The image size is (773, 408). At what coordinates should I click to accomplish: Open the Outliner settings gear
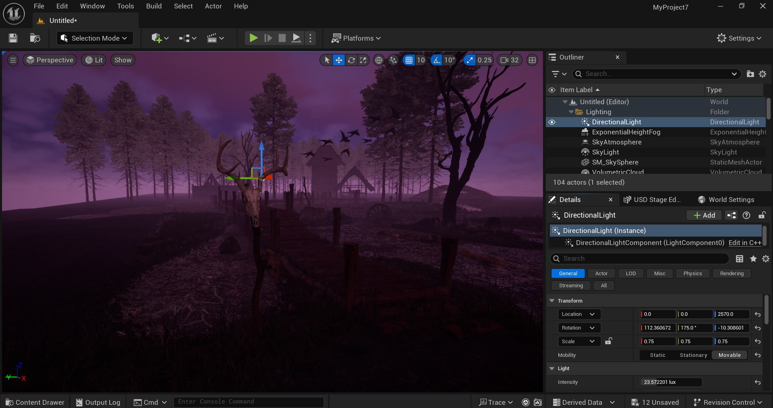(763, 74)
